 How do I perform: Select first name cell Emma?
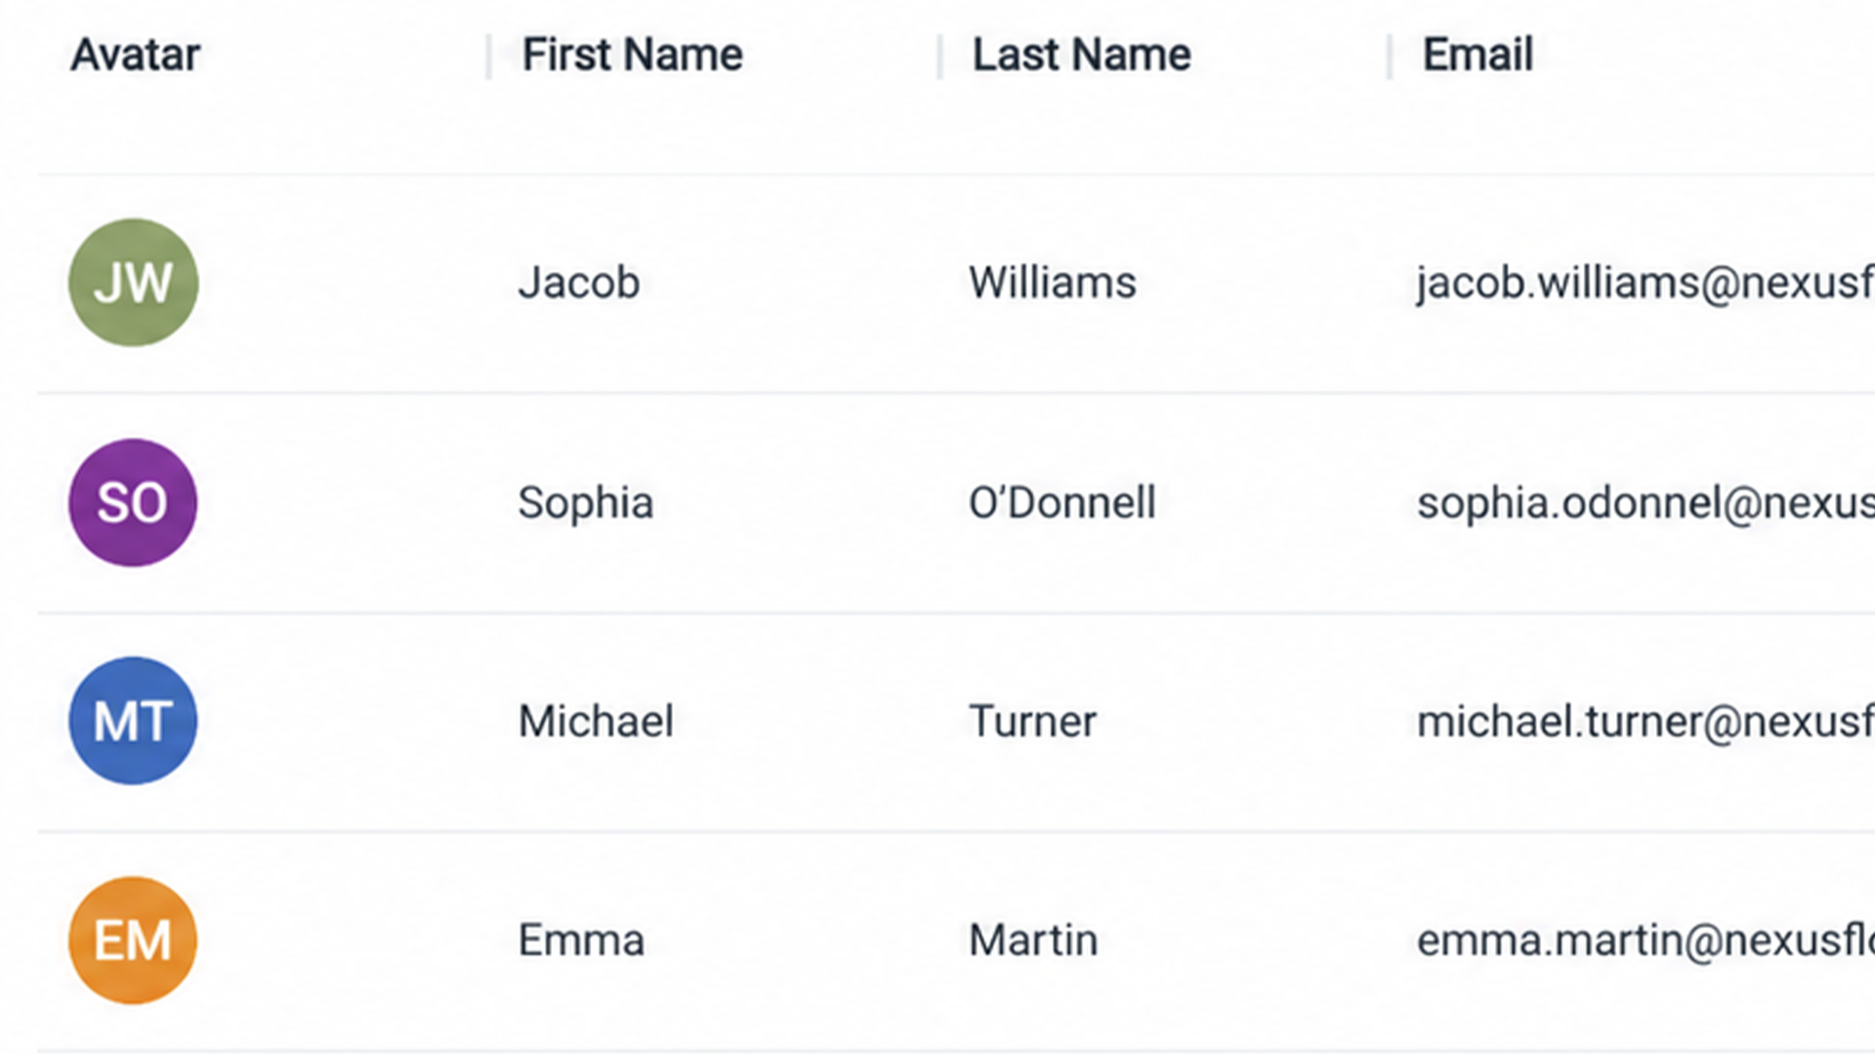pyautogui.click(x=581, y=941)
